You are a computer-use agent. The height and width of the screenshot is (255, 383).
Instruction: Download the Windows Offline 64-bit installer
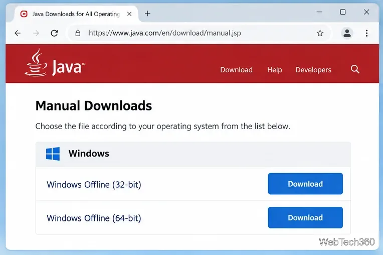click(305, 217)
